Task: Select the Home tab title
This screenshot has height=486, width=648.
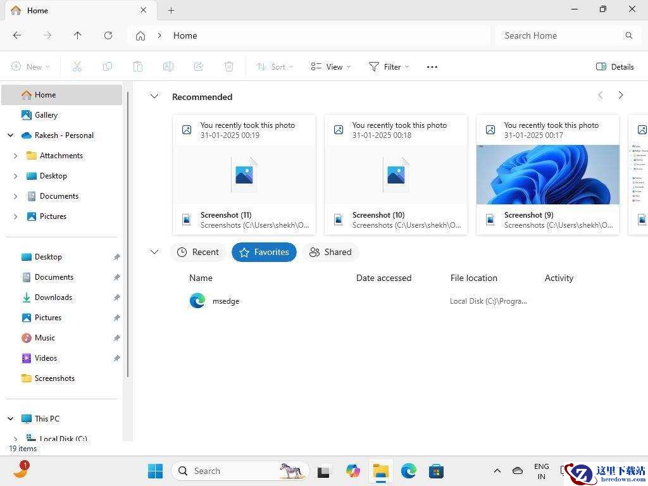Action: [x=37, y=11]
